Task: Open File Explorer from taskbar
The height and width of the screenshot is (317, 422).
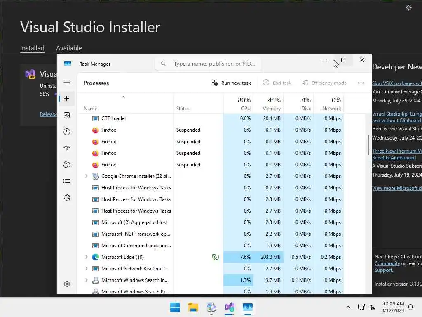Action: tap(193, 307)
